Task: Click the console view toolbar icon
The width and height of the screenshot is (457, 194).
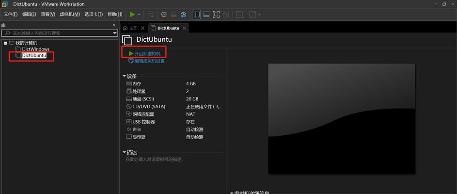Action: click(239, 14)
